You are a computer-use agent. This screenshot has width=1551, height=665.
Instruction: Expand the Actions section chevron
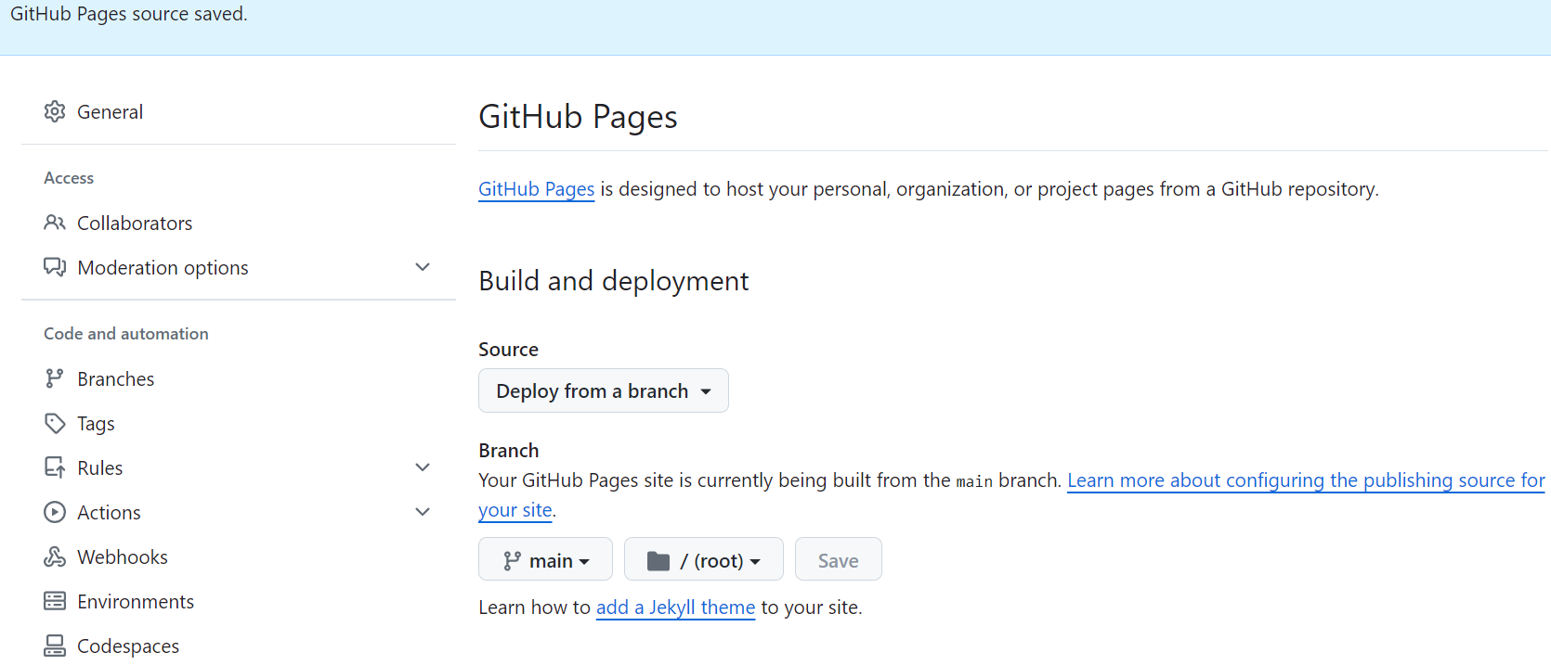click(x=423, y=512)
